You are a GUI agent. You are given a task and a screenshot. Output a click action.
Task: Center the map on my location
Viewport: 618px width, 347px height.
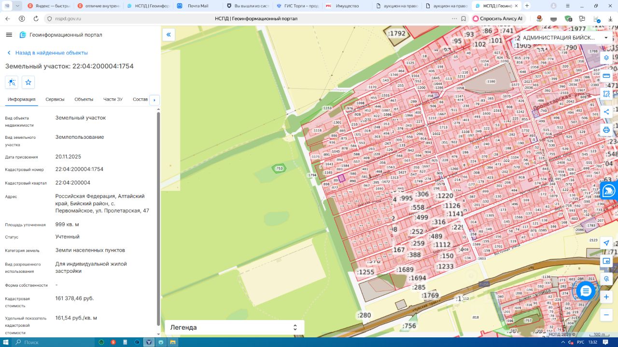click(x=606, y=243)
